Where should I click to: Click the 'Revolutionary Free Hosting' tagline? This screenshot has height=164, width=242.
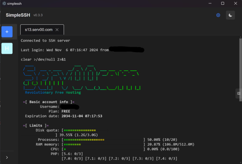[53, 92]
